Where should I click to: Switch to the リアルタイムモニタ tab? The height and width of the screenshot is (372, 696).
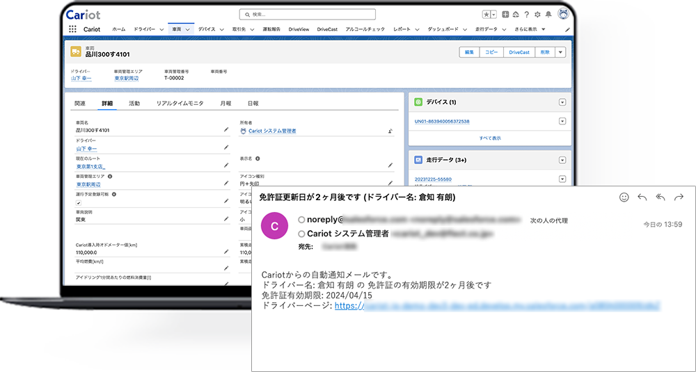pyautogui.click(x=180, y=104)
